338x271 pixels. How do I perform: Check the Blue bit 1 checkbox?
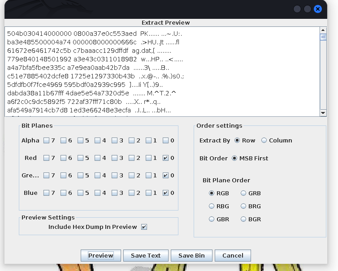[x=148, y=193]
